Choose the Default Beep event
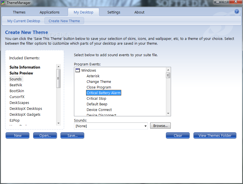 point(97,104)
